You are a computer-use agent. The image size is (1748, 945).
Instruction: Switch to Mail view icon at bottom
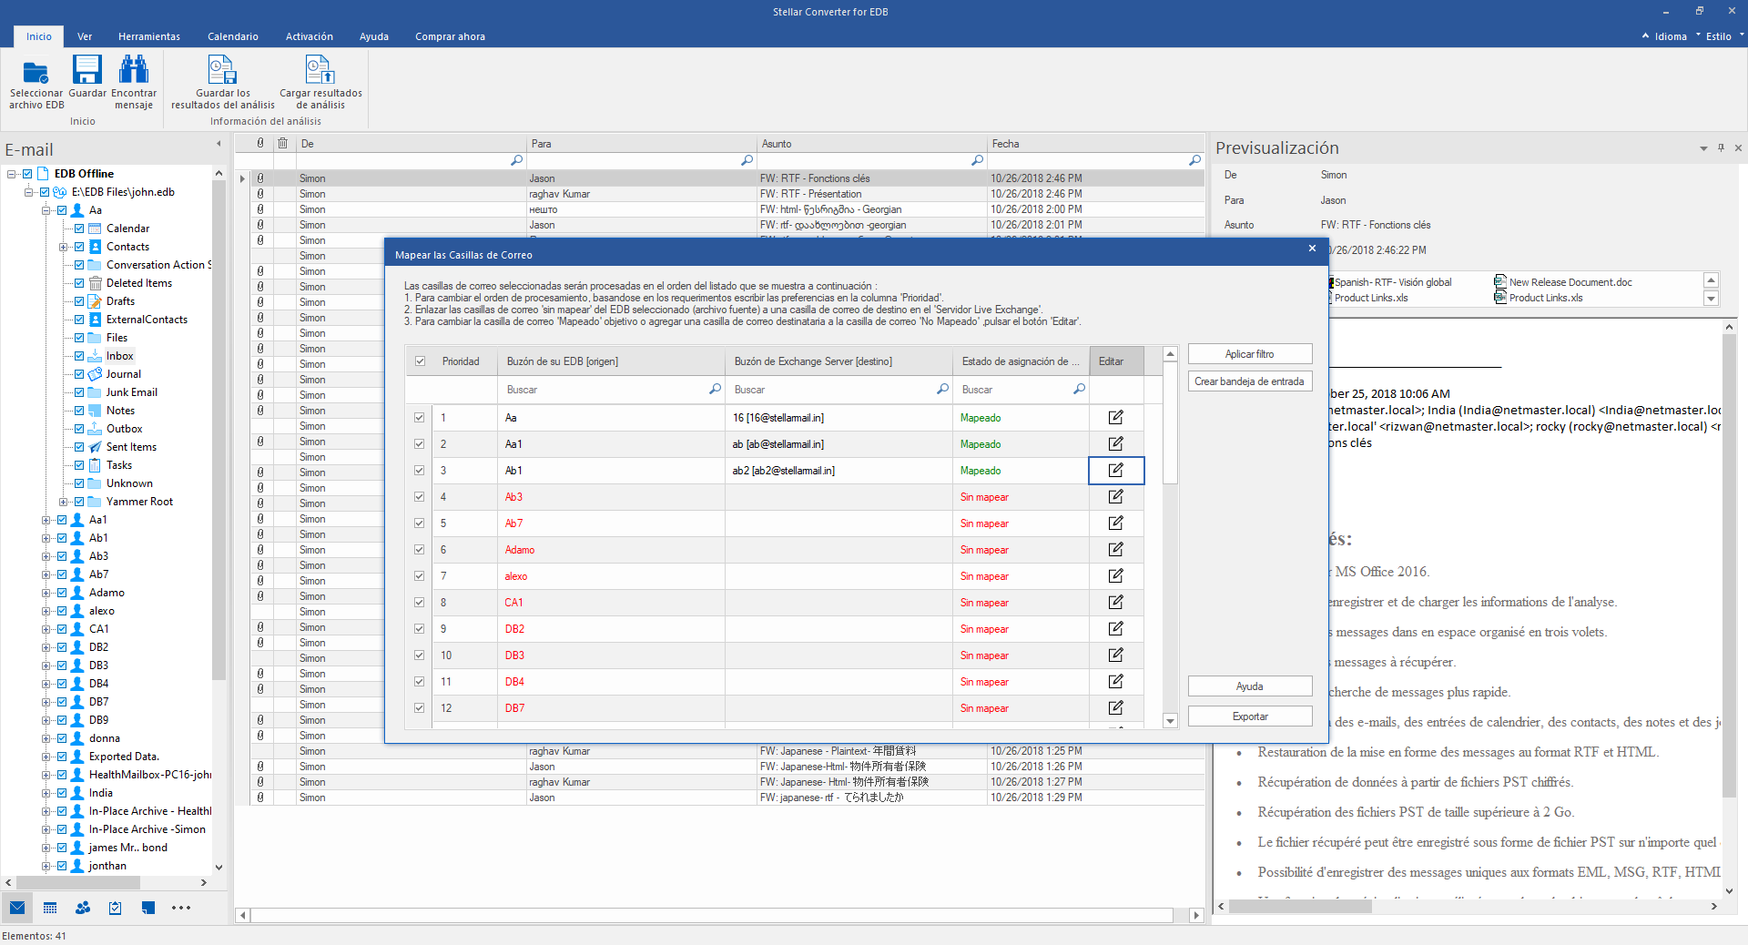click(x=17, y=908)
